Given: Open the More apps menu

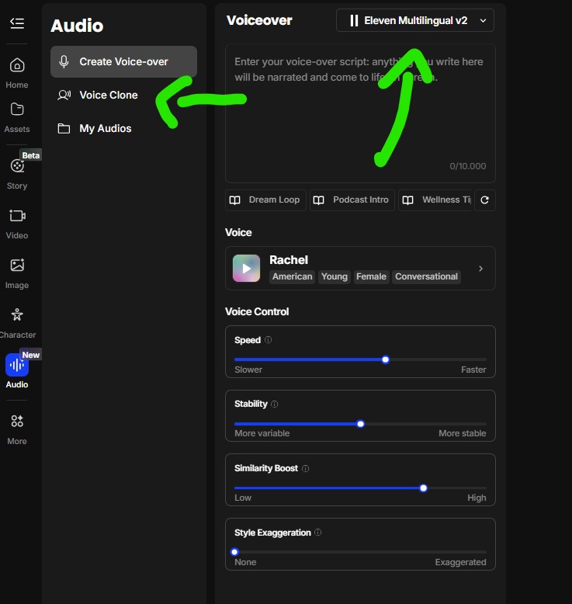Looking at the screenshot, I should click(17, 429).
